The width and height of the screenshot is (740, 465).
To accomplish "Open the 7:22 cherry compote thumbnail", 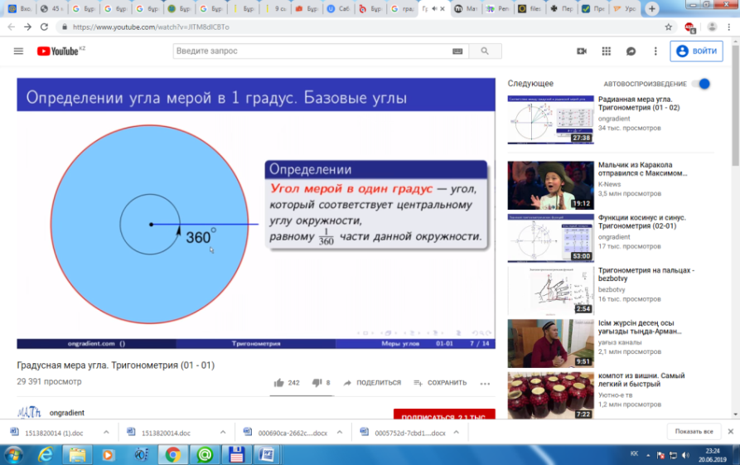I will (550, 395).
